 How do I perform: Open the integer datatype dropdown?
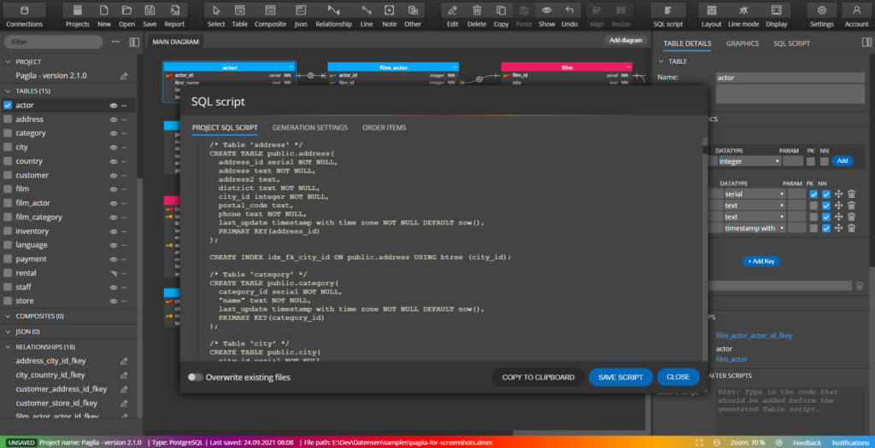(x=749, y=161)
